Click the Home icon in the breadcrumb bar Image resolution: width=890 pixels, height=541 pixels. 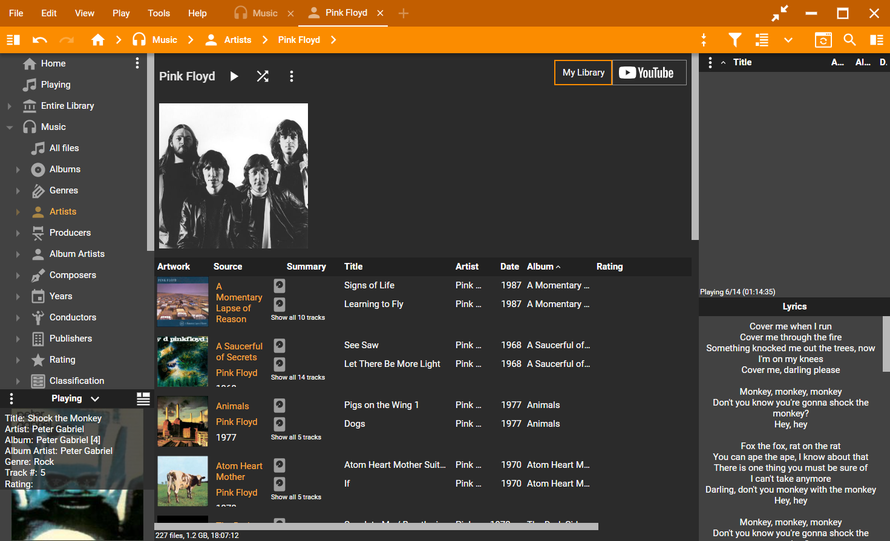point(97,40)
